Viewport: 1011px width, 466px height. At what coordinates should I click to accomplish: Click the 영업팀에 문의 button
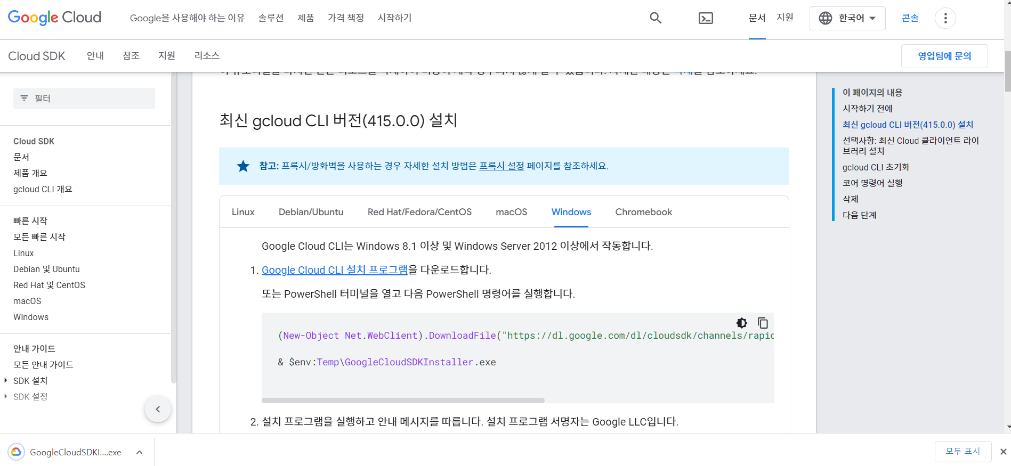tap(944, 56)
